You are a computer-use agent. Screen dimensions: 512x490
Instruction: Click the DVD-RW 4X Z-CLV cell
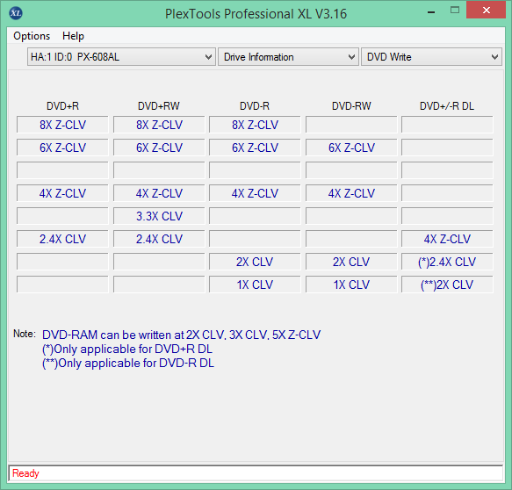351,193
